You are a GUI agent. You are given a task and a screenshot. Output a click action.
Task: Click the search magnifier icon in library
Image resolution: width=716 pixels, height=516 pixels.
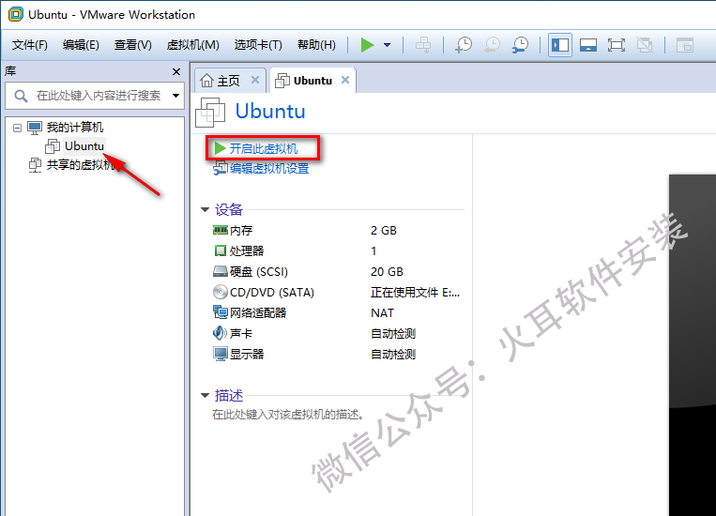click(21, 96)
